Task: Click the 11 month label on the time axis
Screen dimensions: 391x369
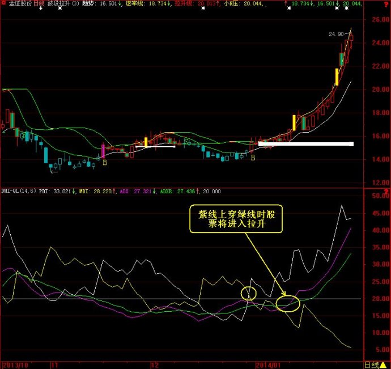Action: pos(54,366)
